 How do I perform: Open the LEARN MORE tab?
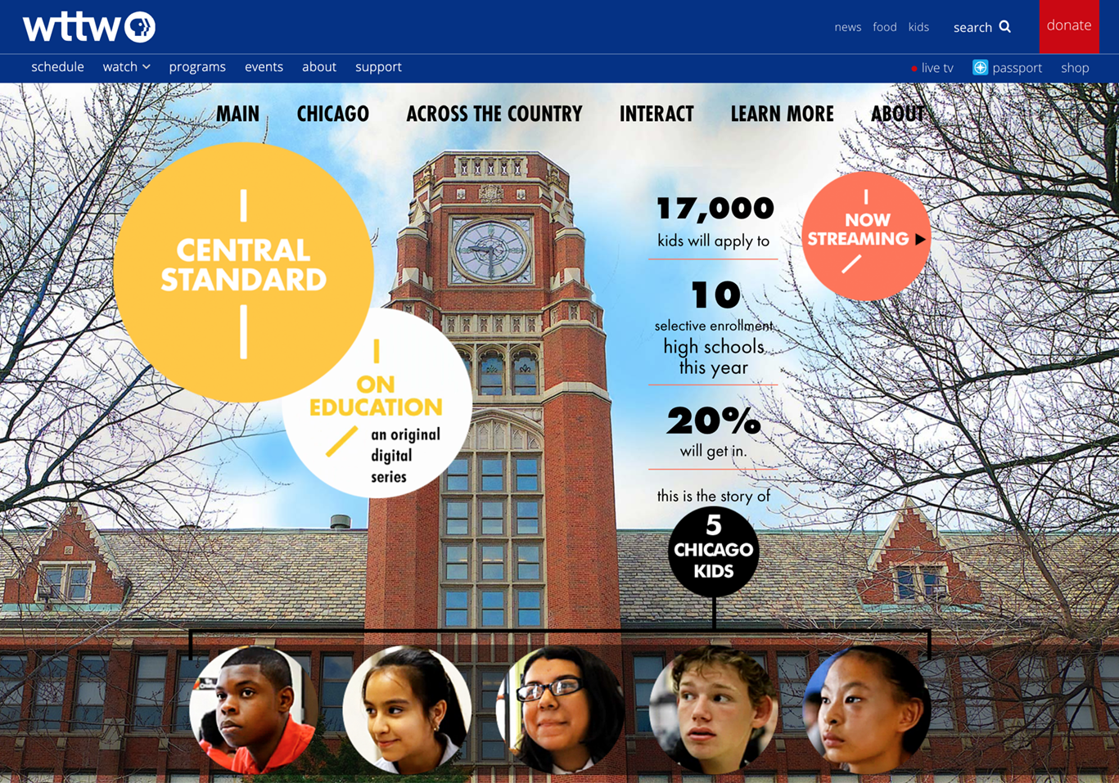coord(783,114)
